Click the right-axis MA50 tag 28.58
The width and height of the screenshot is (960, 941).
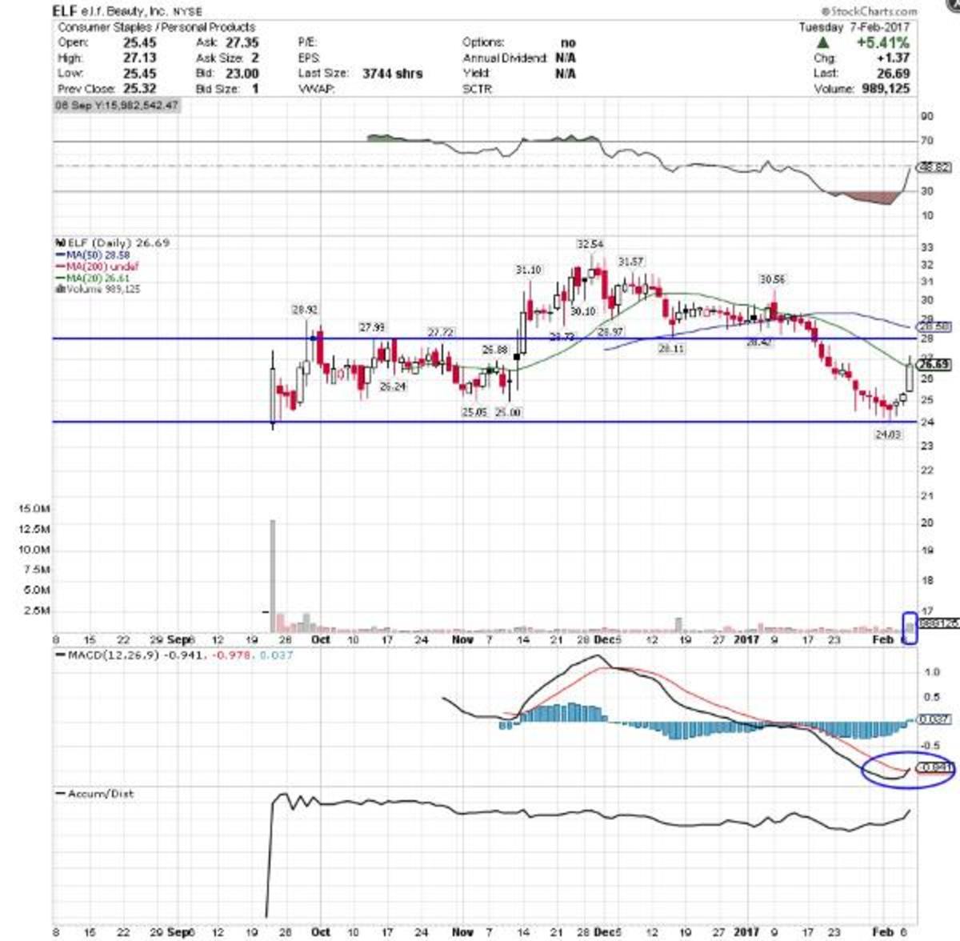pos(935,326)
